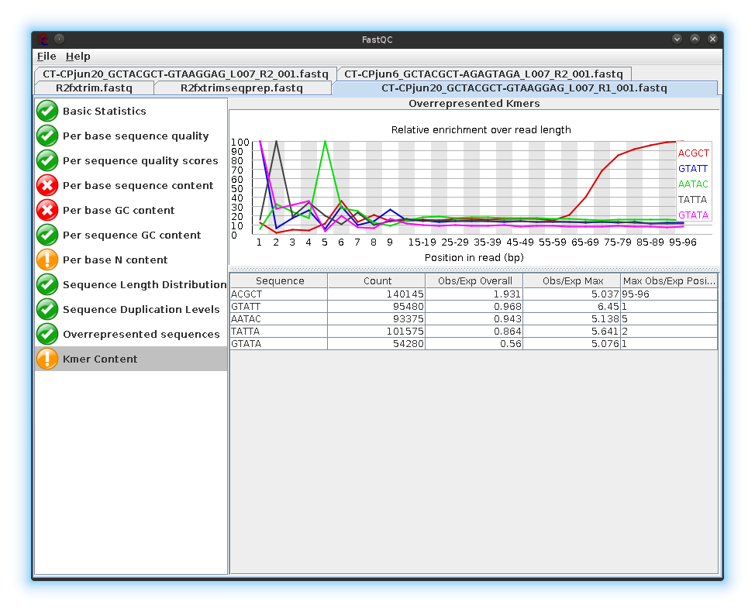755x612 pixels.
Task: Click the dark TATTA legend label
Action: (x=692, y=199)
